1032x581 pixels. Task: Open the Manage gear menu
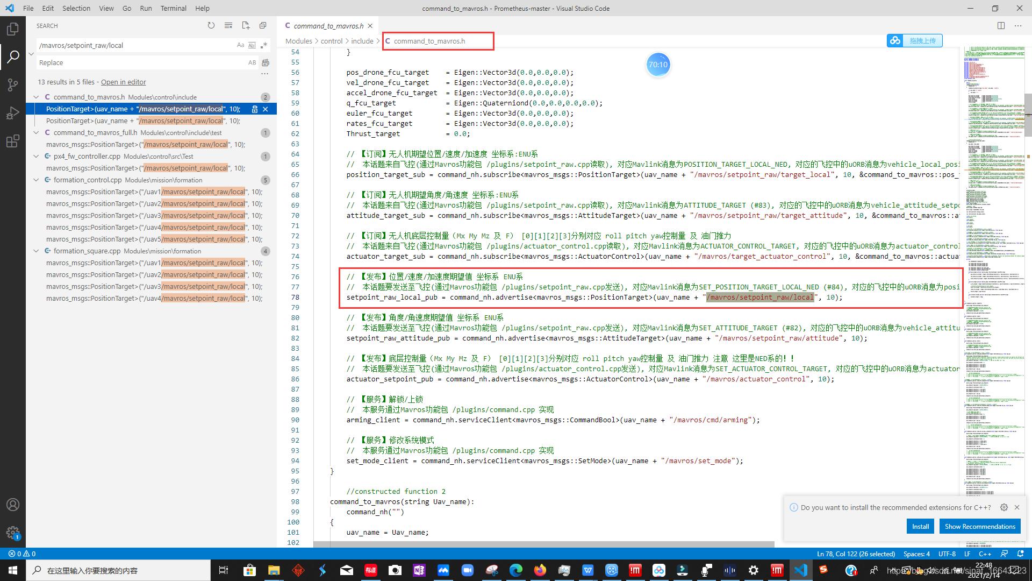coord(13,533)
